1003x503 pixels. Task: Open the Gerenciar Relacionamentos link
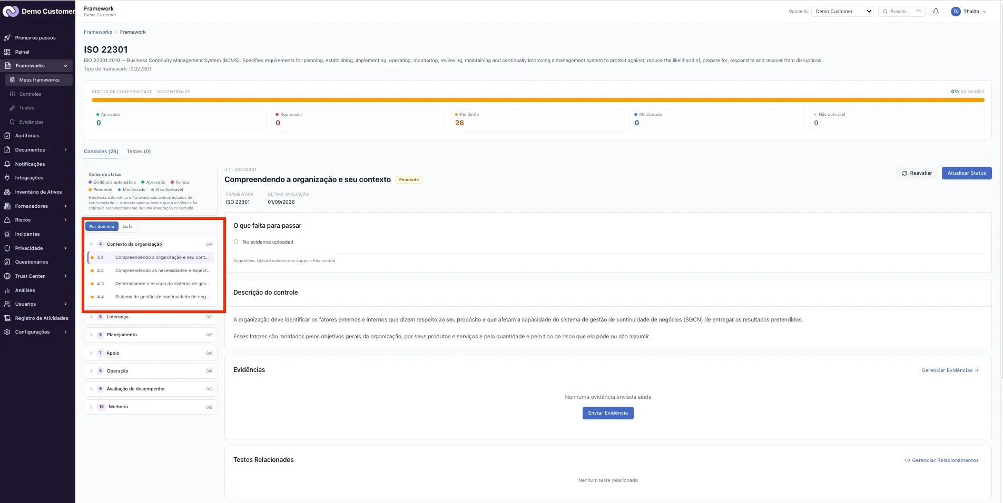941,460
